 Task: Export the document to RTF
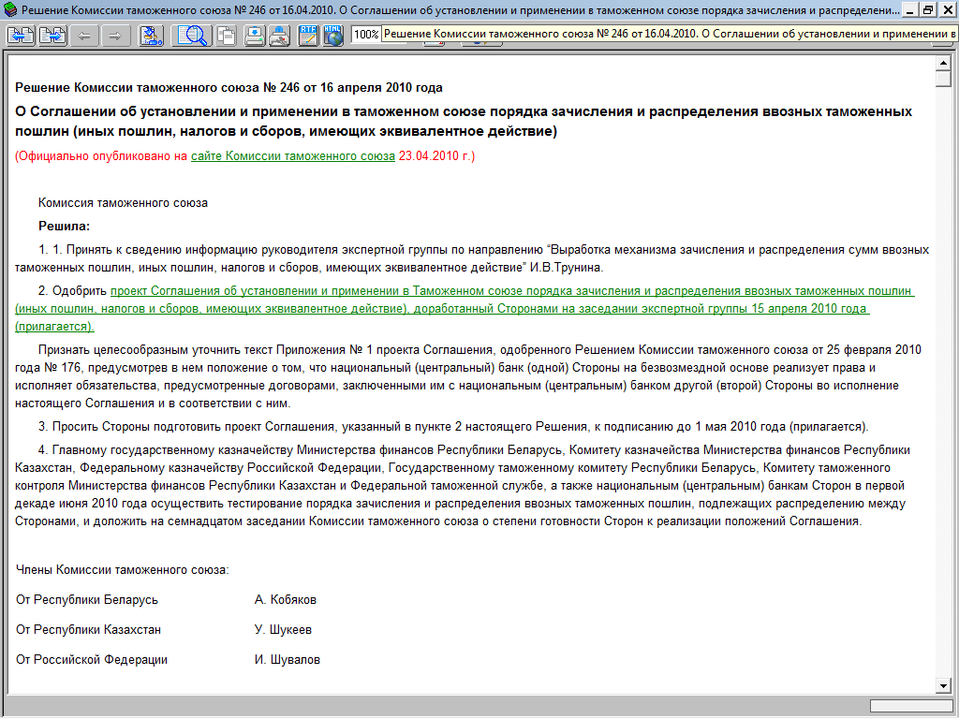(x=308, y=36)
